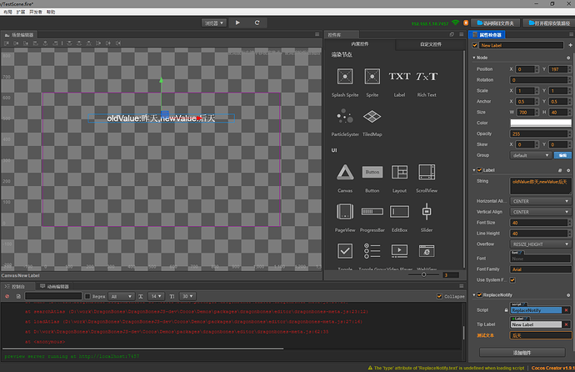Viewport: 575px width, 372px height.
Task: Pick the Toggle Group control icon
Action: (x=372, y=251)
